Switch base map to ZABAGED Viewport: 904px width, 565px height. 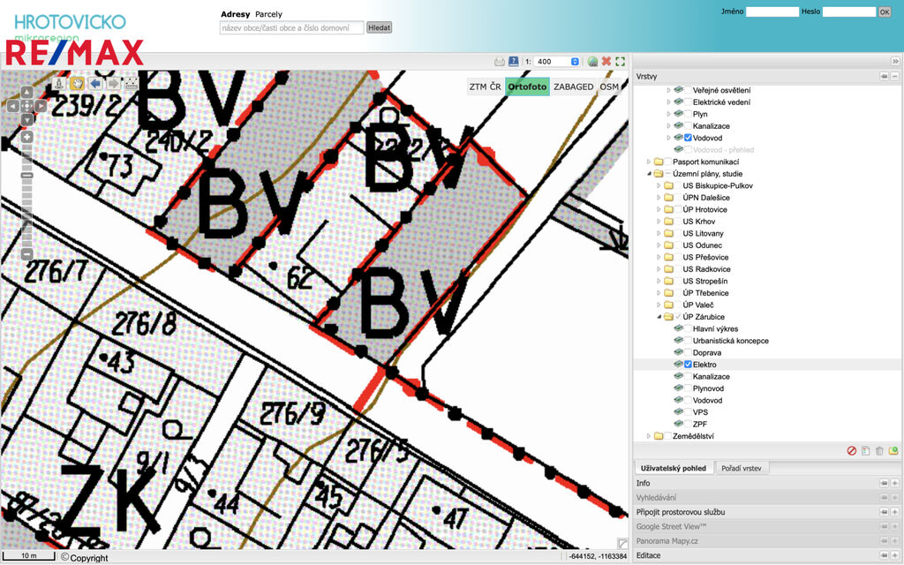coord(573,87)
